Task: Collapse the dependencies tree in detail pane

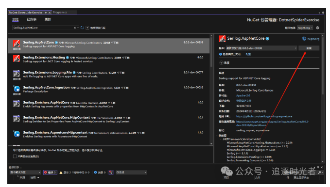Action: point(217,136)
